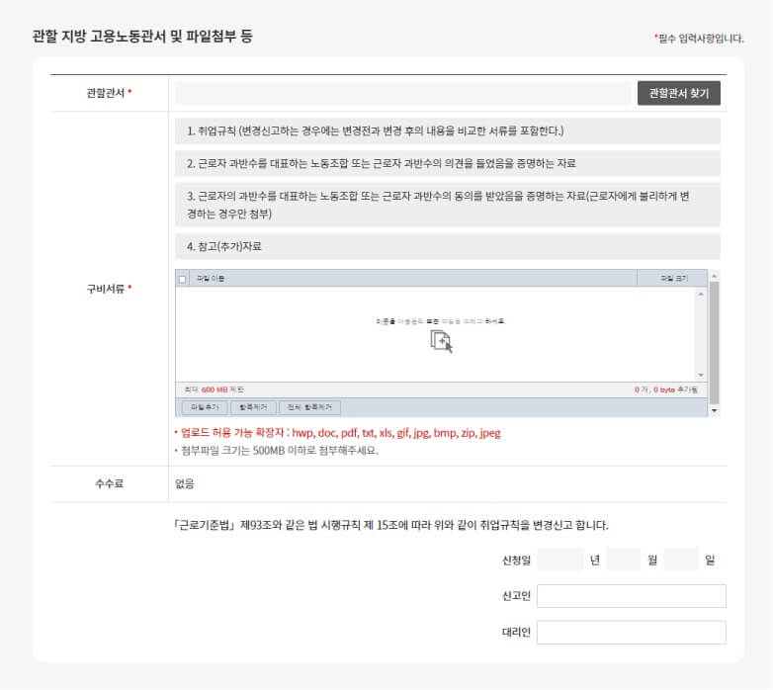Screen dimensions: 773x690
Task: Click the file list scroll up arrow
Action: [701, 294]
